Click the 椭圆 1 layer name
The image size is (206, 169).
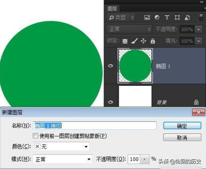(163, 66)
